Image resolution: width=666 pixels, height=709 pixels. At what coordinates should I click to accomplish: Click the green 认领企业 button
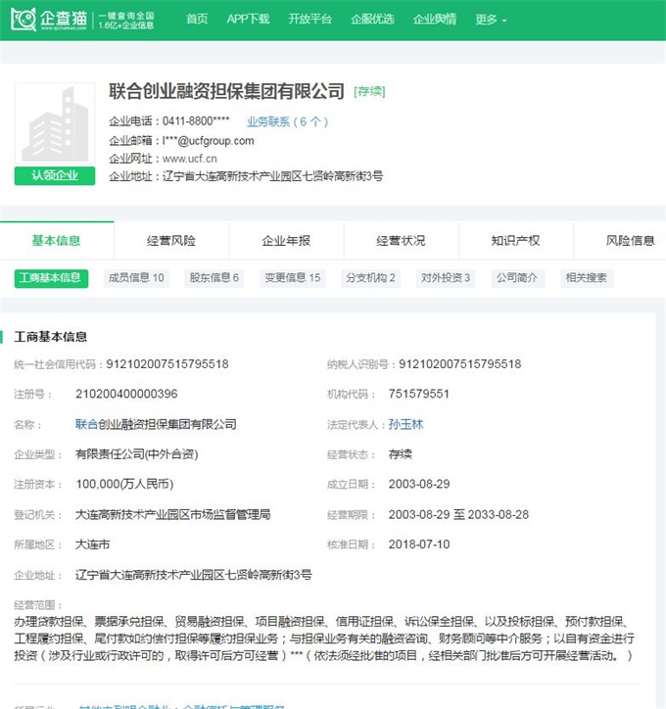tap(55, 175)
